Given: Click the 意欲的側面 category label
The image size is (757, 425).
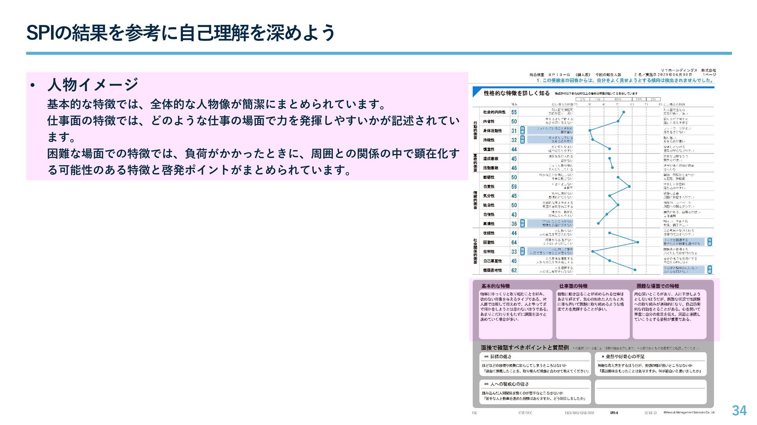Looking at the screenshot, I should click(x=475, y=163).
